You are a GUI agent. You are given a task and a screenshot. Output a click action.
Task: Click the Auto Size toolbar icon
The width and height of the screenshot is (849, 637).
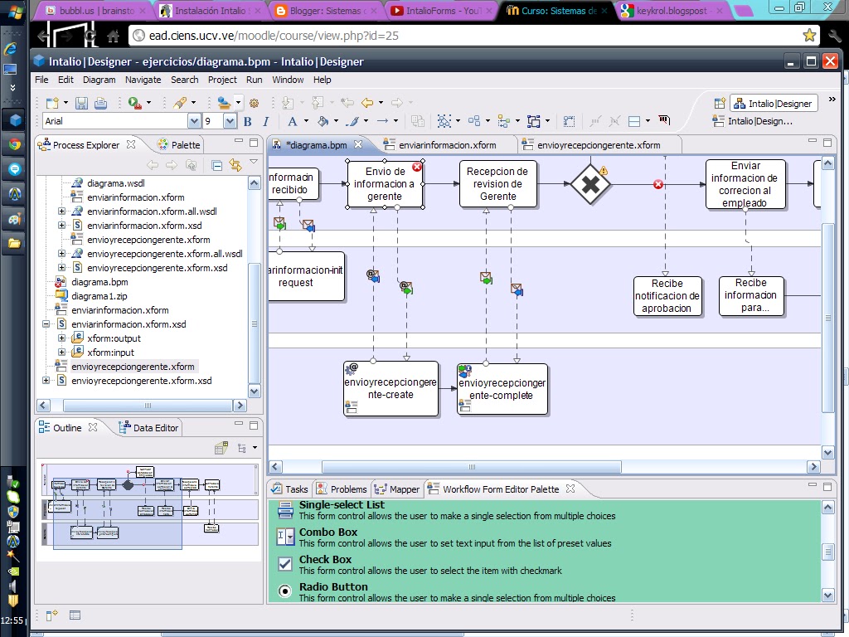pyautogui.click(x=534, y=121)
